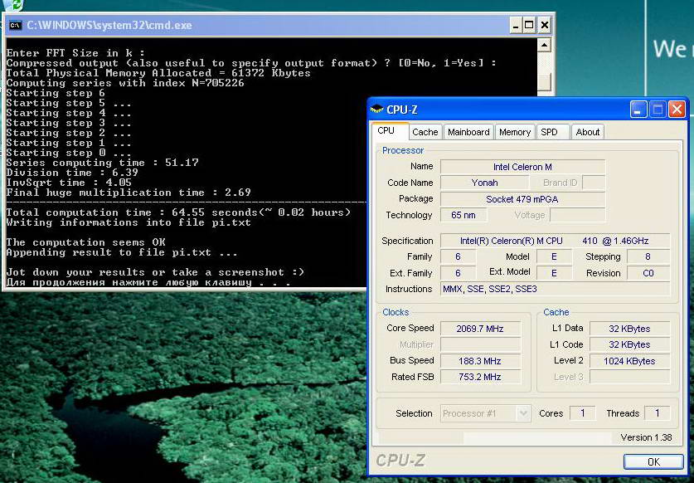Click the processor Name field 'Intel Celeron M'
This screenshot has height=483, width=694.
(522, 167)
